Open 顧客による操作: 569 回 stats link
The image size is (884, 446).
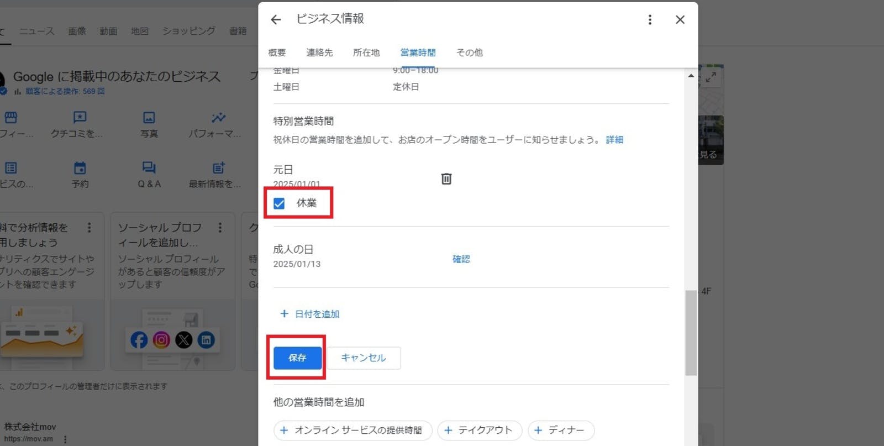point(65,91)
